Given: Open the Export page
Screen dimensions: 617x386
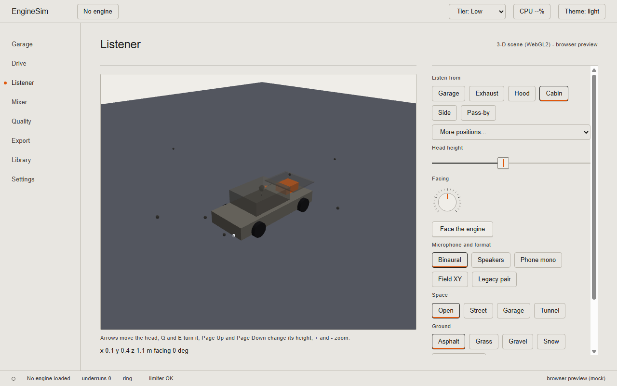Looking at the screenshot, I should click(x=21, y=140).
